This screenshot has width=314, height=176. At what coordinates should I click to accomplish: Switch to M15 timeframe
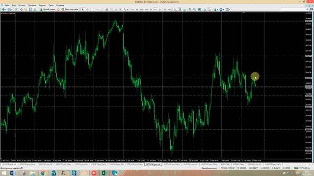point(142,9)
